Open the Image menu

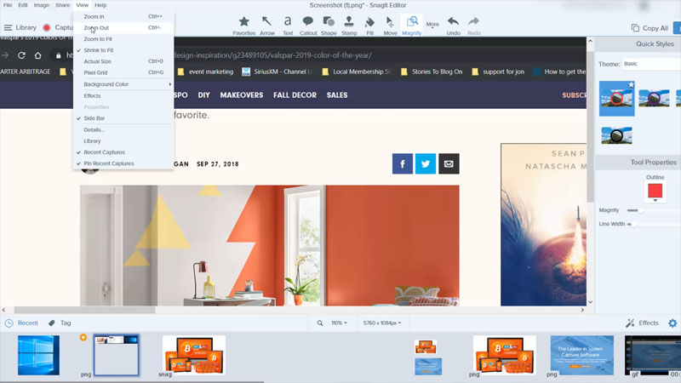[x=41, y=5]
